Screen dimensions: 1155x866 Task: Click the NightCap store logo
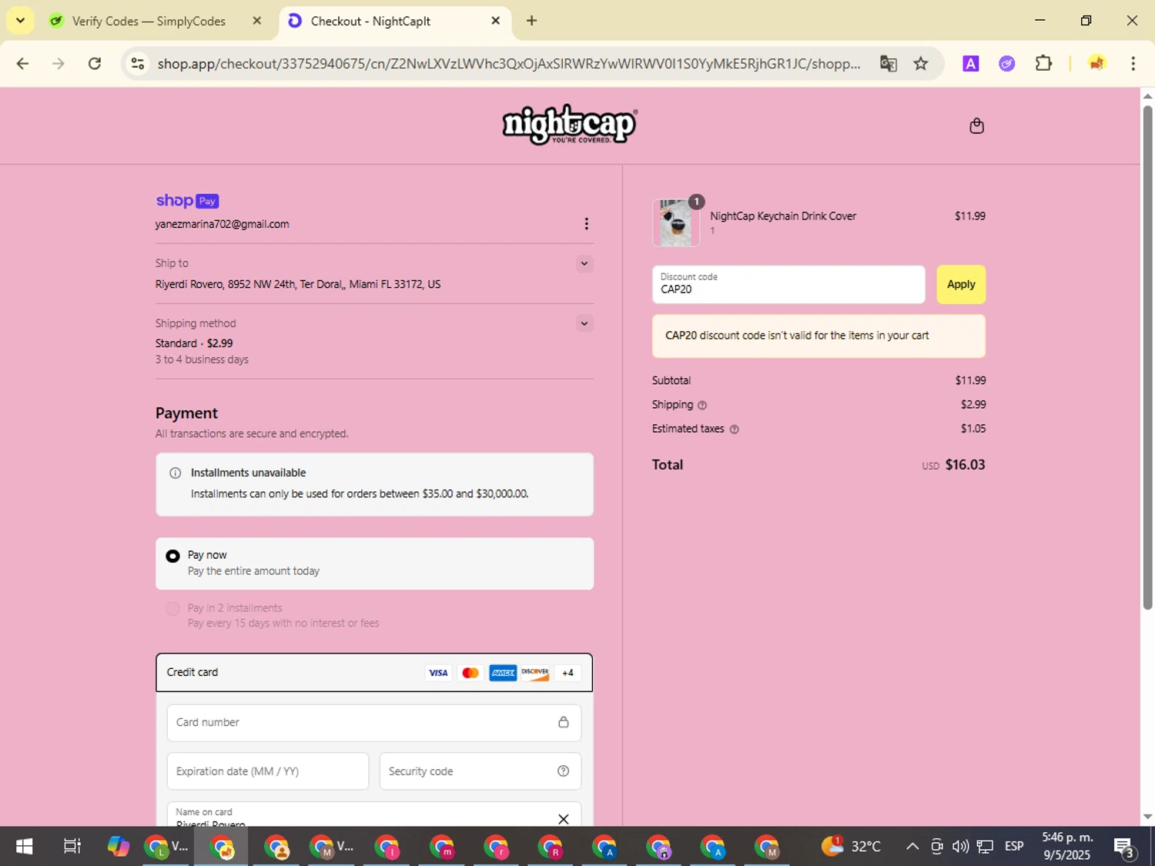tap(570, 125)
